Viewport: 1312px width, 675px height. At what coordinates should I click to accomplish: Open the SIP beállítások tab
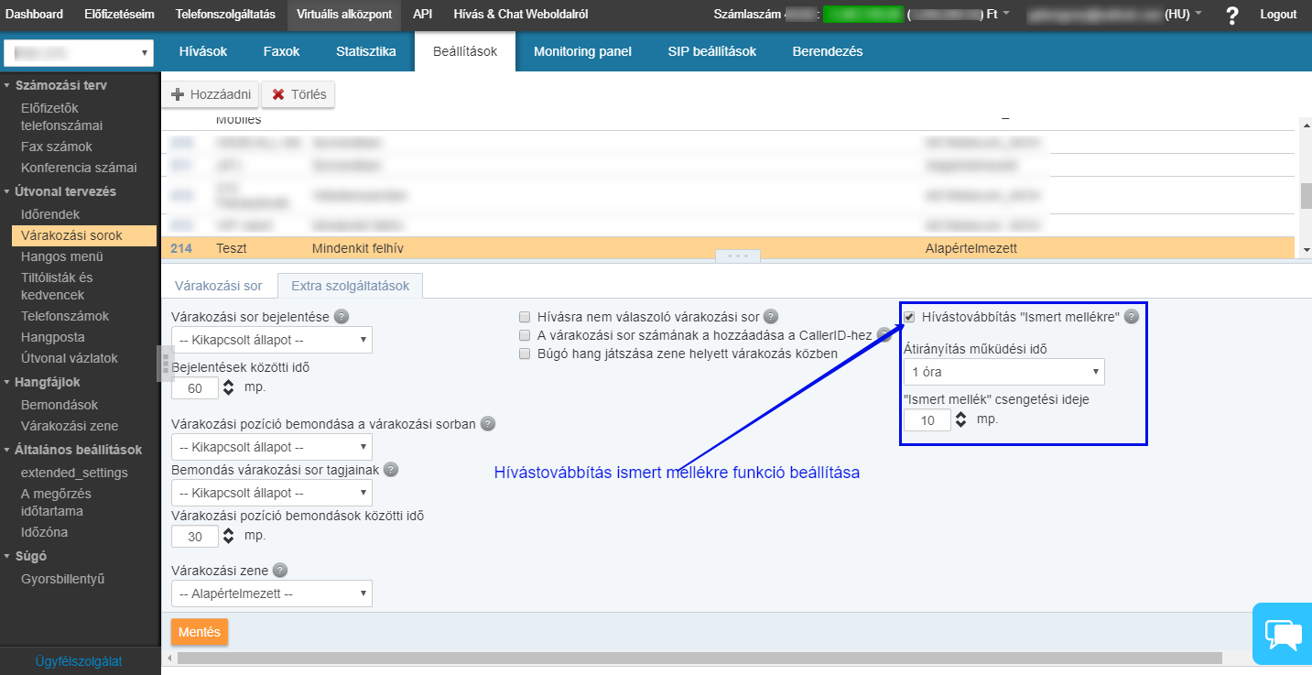(712, 51)
